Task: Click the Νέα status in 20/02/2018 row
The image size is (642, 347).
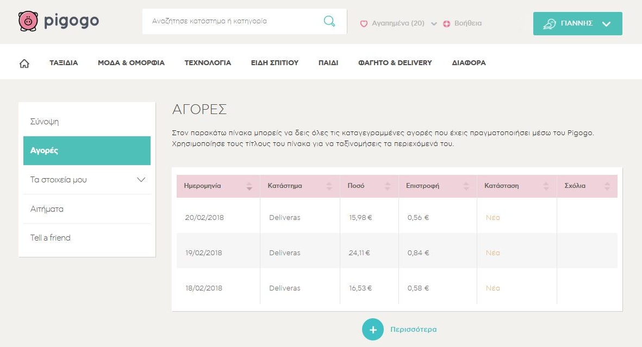Action: tap(493, 218)
